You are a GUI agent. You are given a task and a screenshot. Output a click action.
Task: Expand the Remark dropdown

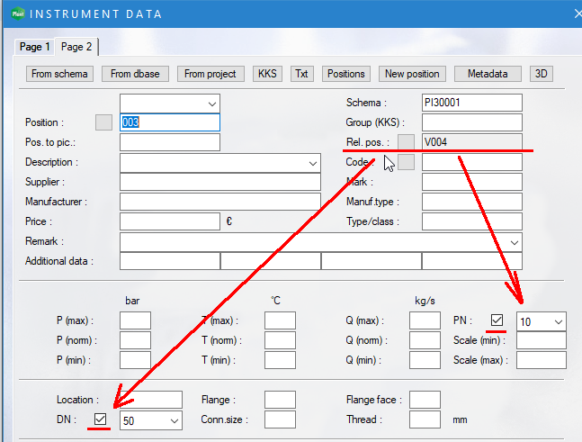tap(515, 242)
